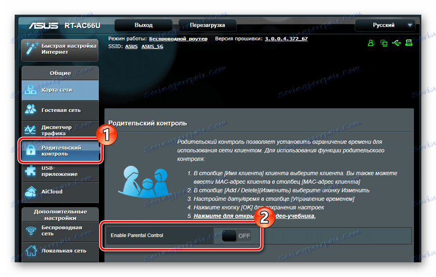The image size is (436, 277).
Task: Click the green client devices status icon
Action: [x=384, y=43]
